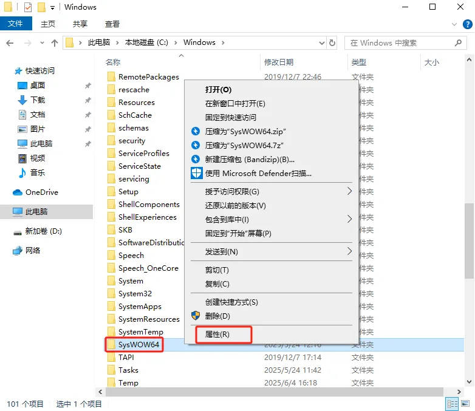Open Customize Quick Access Toolbar dropdown
This screenshot has width=475, height=411.
pos(52,8)
